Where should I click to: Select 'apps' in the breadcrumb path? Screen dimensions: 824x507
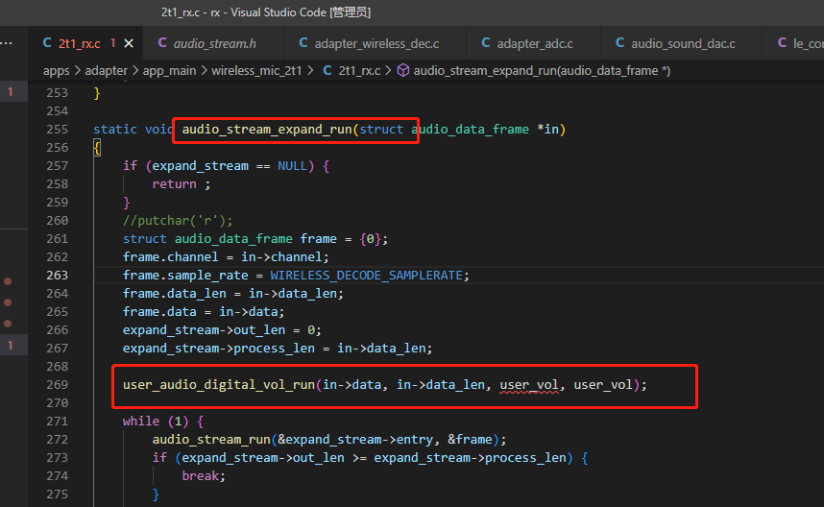pos(56,71)
